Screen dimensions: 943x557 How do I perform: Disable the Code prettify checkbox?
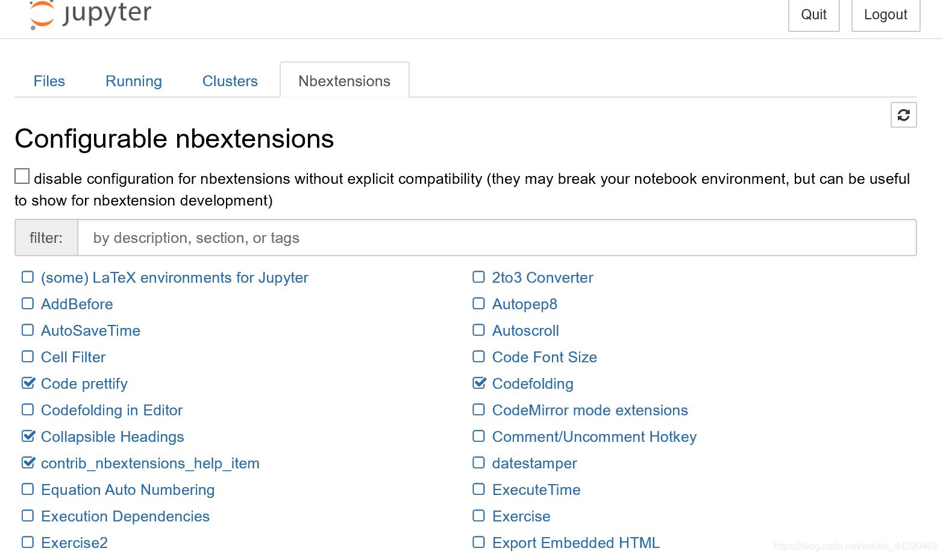coord(28,383)
